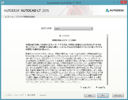
Task: Click the インストール breadcrumb text
Action: pos(9,17)
